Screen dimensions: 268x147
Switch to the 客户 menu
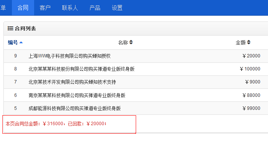(x=45, y=8)
